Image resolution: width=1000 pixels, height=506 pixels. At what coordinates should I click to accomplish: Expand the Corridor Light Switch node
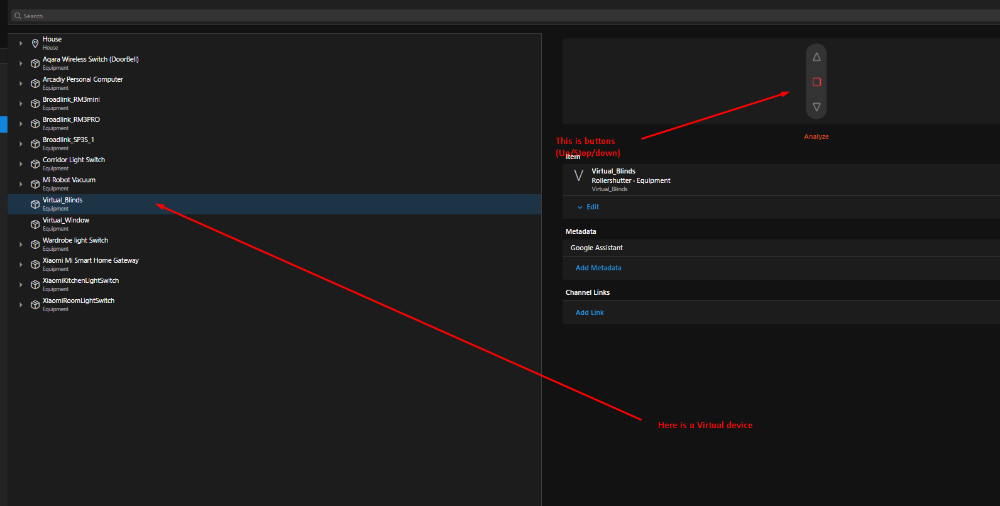[x=21, y=164]
